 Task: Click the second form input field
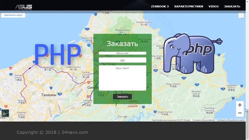pos(123,60)
